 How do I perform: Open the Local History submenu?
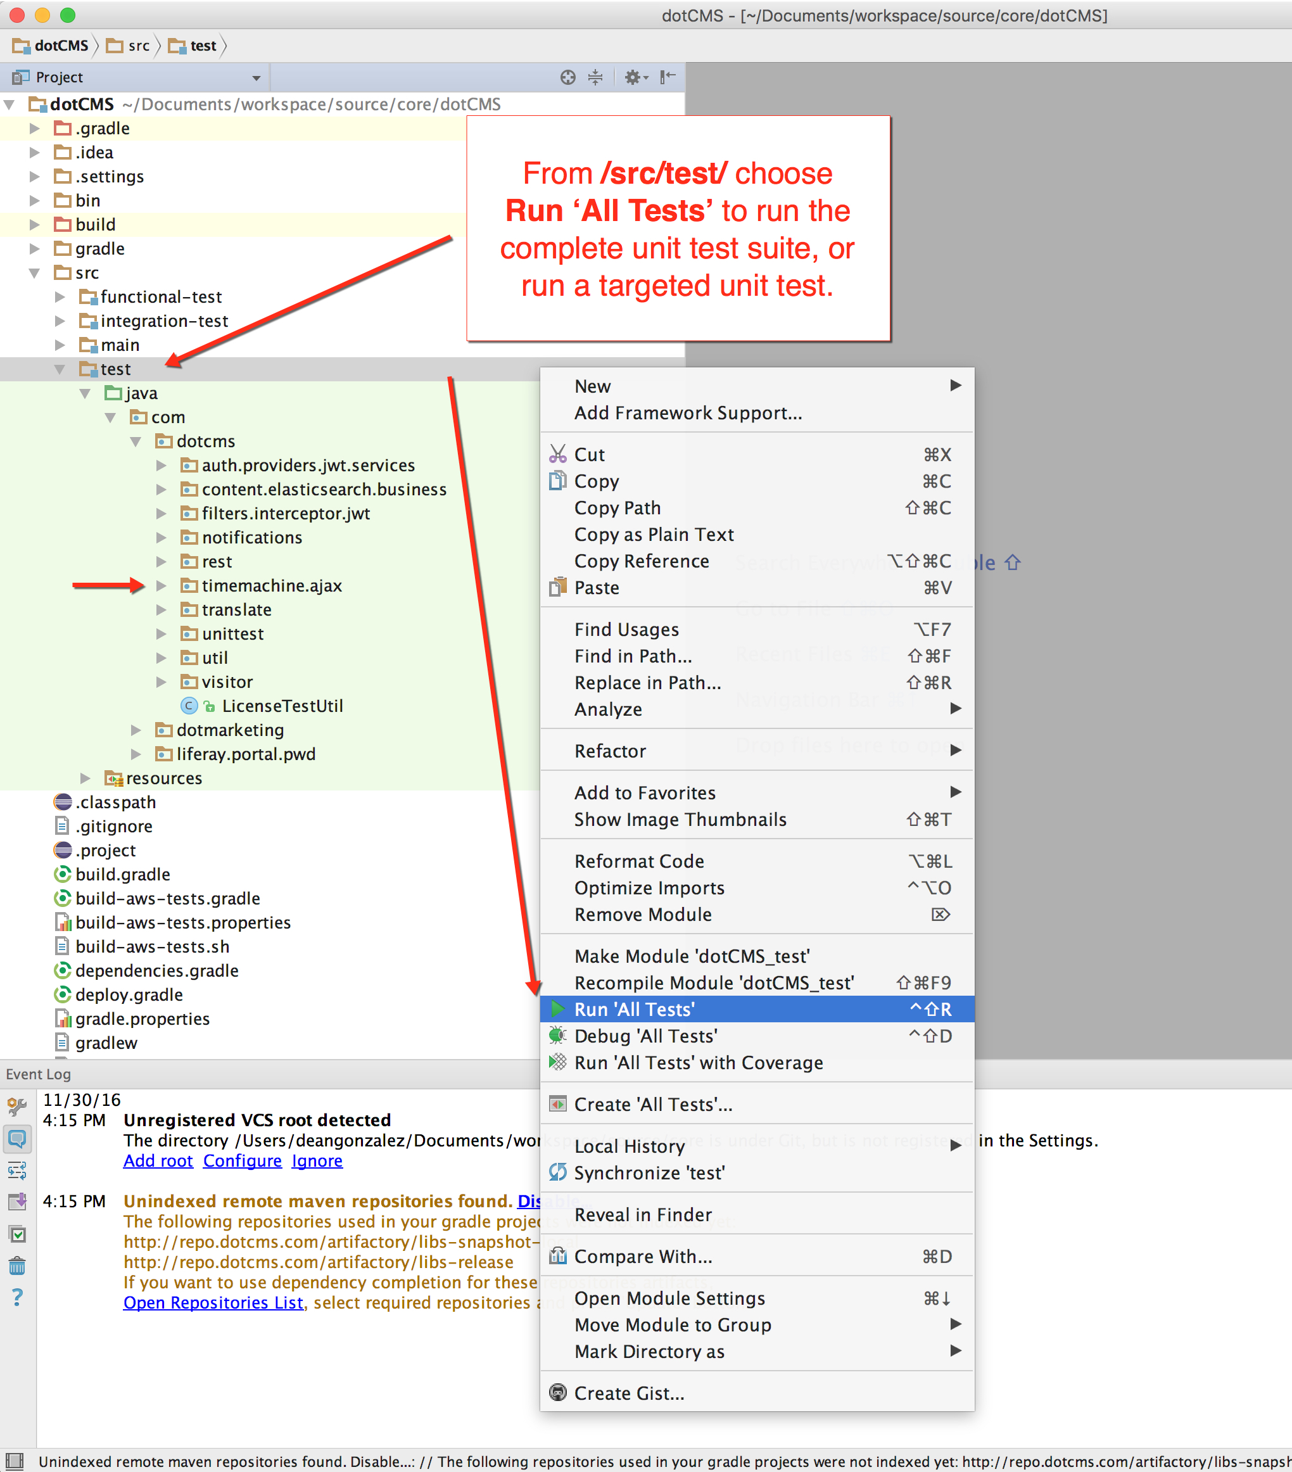[x=757, y=1146]
